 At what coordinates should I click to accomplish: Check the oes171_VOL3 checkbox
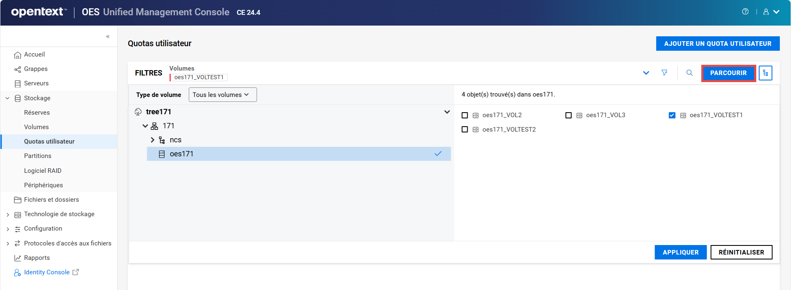(569, 115)
